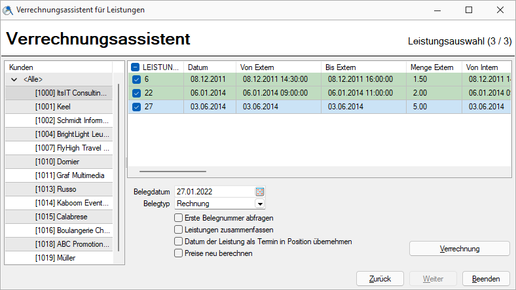Uncheck the checkbox for row 22
The height and width of the screenshot is (290, 516).
click(136, 93)
